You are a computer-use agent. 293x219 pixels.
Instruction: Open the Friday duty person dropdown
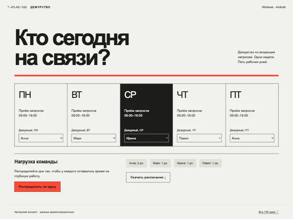(x=252, y=138)
